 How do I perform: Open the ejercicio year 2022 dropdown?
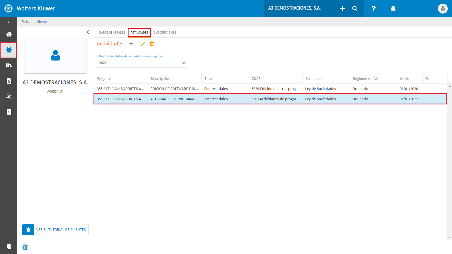(x=142, y=63)
